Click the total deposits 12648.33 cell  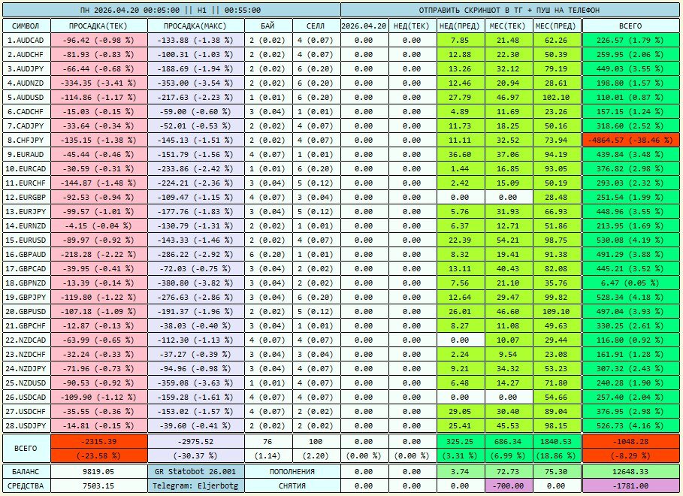630,471
